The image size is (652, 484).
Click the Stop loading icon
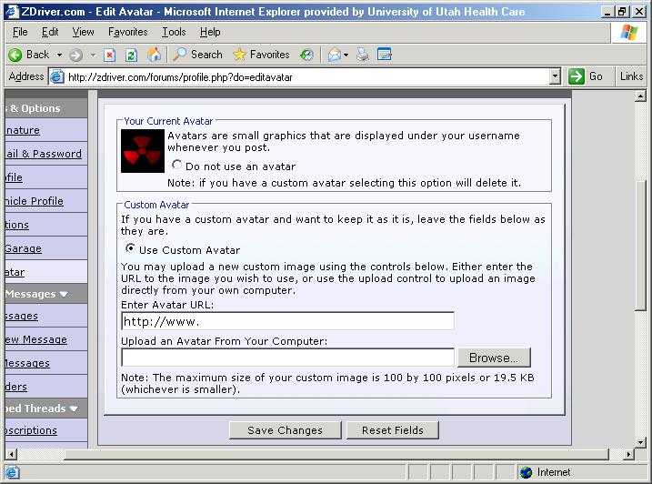coord(110,55)
